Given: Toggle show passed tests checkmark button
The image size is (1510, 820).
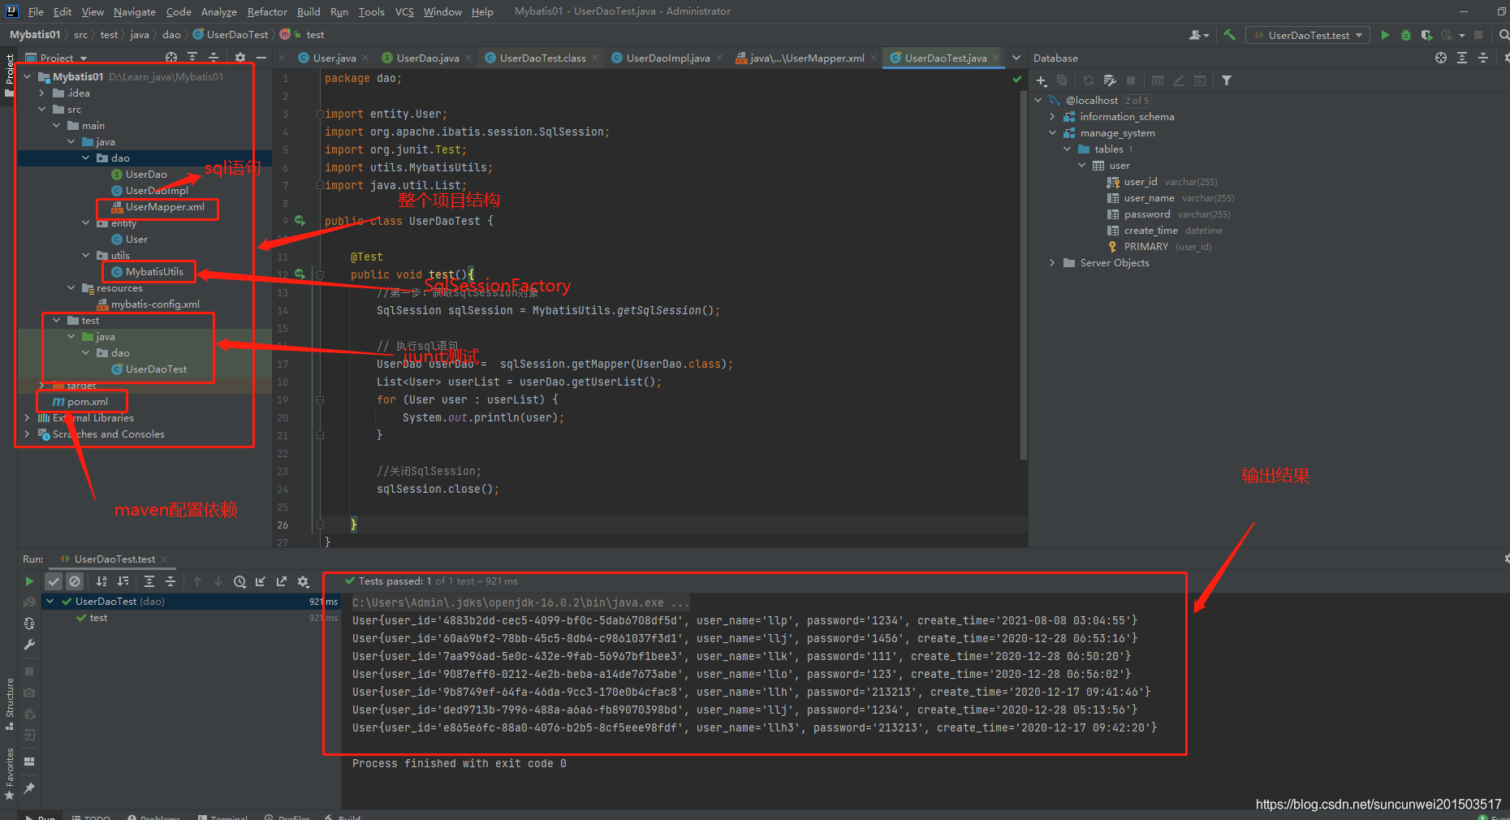Looking at the screenshot, I should click(54, 581).
